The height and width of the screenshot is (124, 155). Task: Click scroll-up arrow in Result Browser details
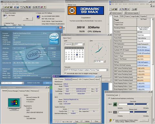pos(153,19)
